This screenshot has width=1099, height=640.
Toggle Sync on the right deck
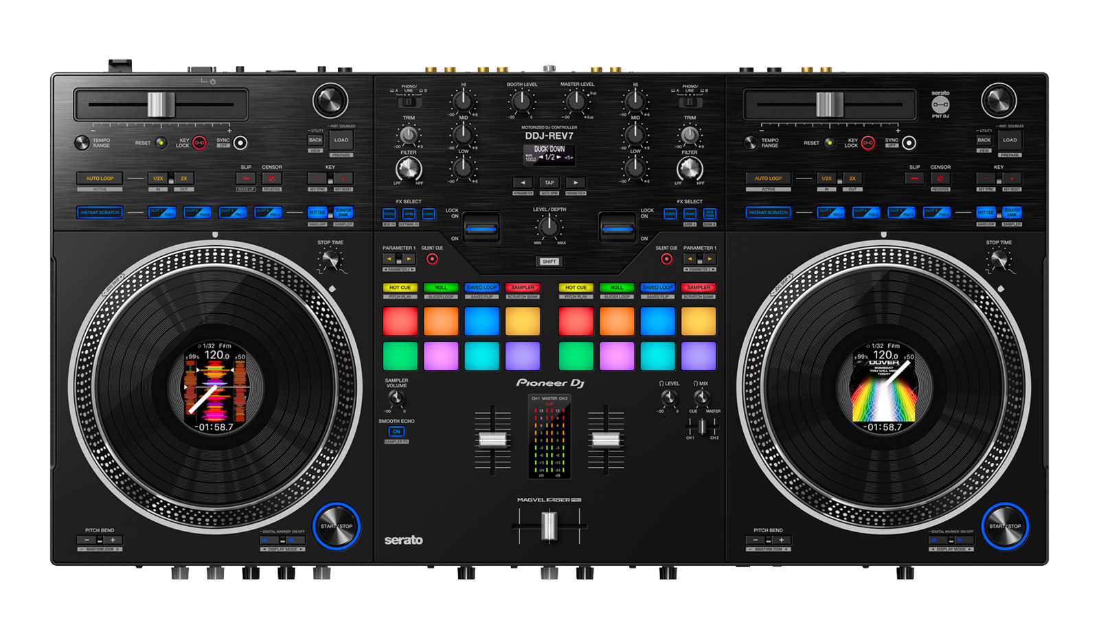coord(909,143)
